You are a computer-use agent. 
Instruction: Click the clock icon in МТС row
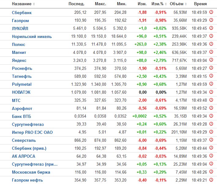tap(211, 100)
